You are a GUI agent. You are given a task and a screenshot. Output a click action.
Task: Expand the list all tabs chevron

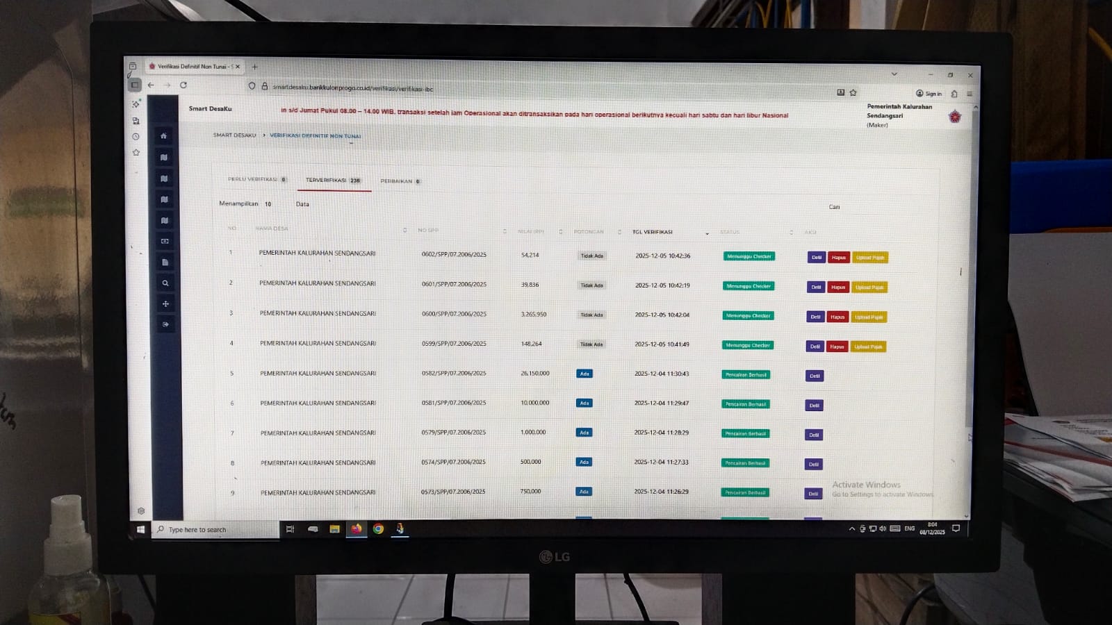(894, 74)
